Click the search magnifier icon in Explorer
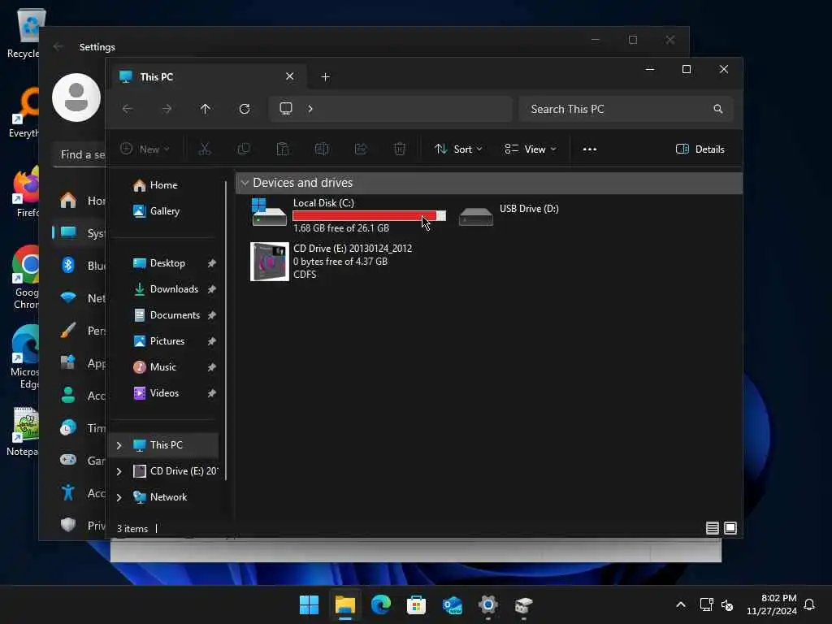This screenshot has height=624, width=832. point(718,109)
